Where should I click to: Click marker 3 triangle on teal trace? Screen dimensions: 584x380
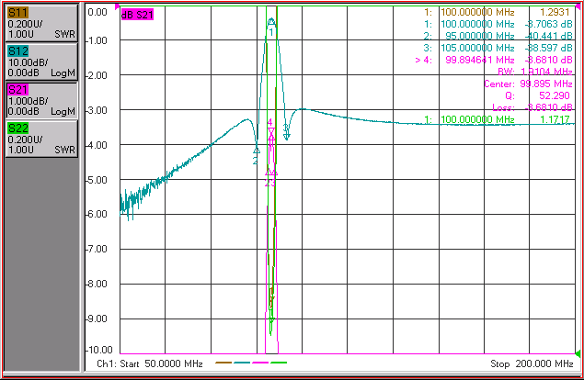286,137
